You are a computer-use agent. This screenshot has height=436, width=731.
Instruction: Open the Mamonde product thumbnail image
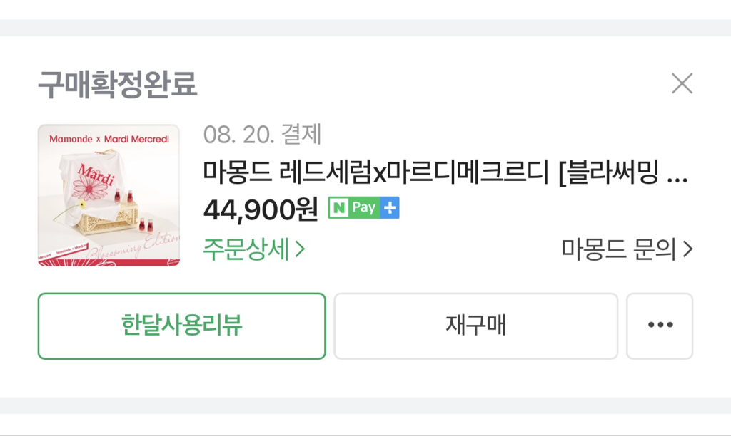(x=109, y=195)
